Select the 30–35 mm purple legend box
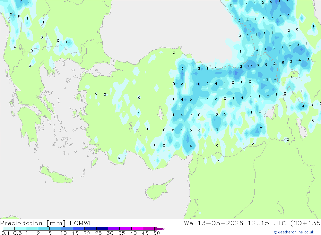 click(x=114, y=229)
